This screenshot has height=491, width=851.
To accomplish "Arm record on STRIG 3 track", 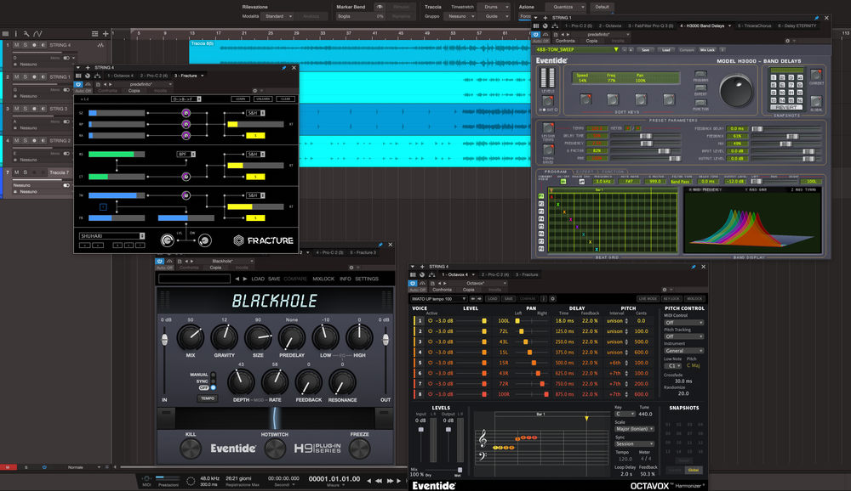I will 34,109.
